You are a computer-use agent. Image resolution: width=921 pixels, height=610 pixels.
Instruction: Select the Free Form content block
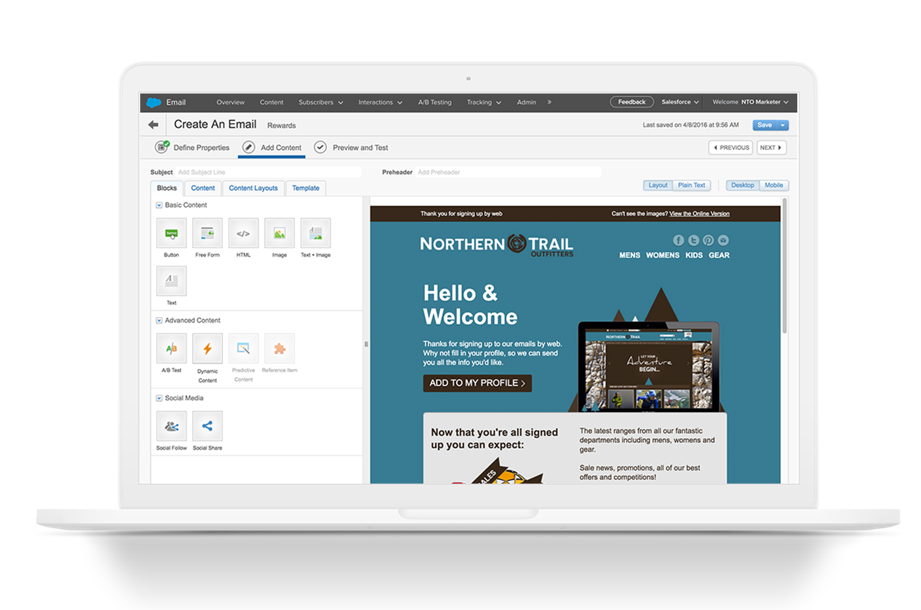tap(207, 234)
